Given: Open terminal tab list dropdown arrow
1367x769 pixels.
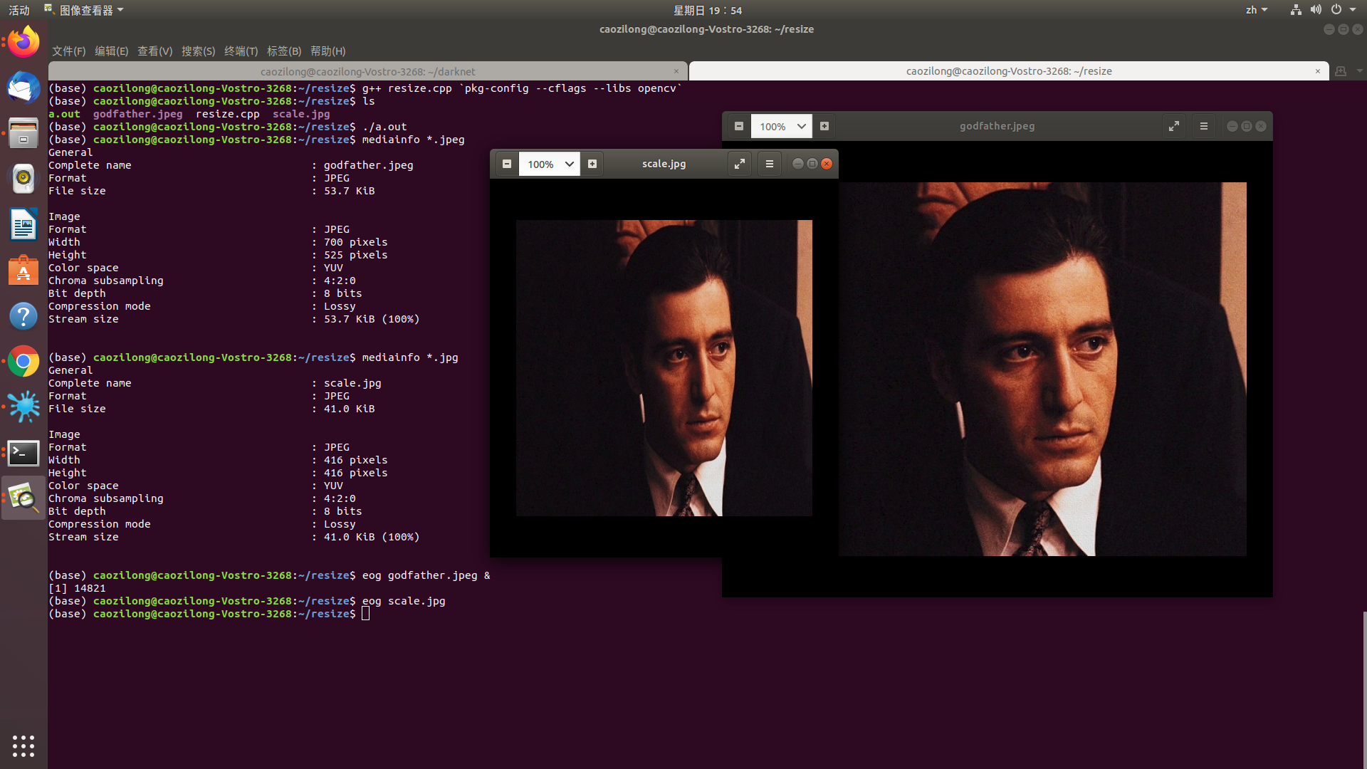Looking at the screenshot, I should pyautogui.click(x=1360, y=71).
